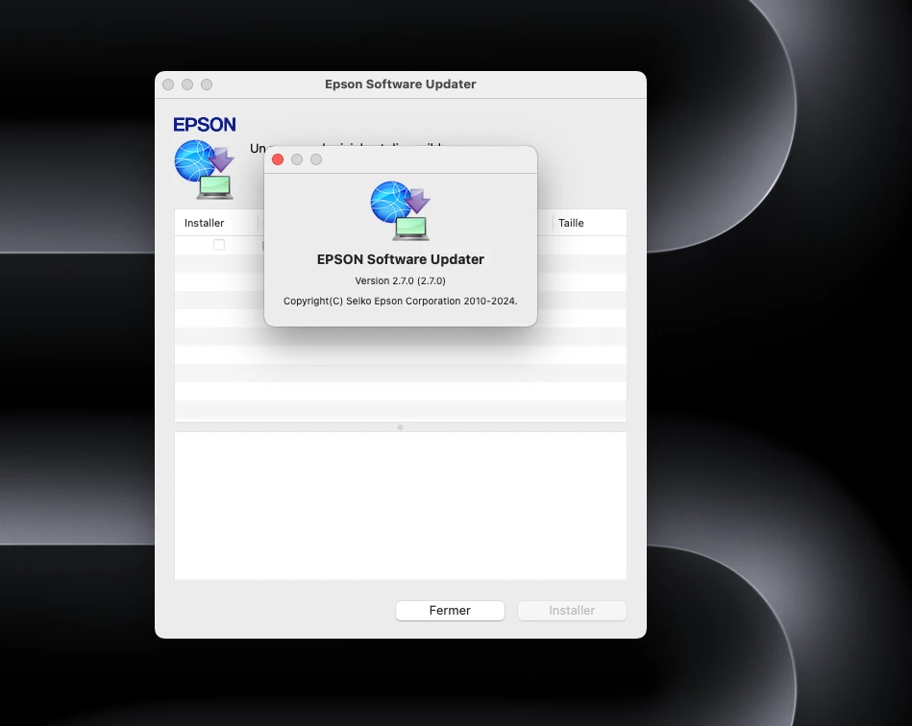Image resolution: width=912 pixels, height=726 pixels.
Task: Click the globe download icon in main window
Action: pyautogui.click(x=204, y=170)
